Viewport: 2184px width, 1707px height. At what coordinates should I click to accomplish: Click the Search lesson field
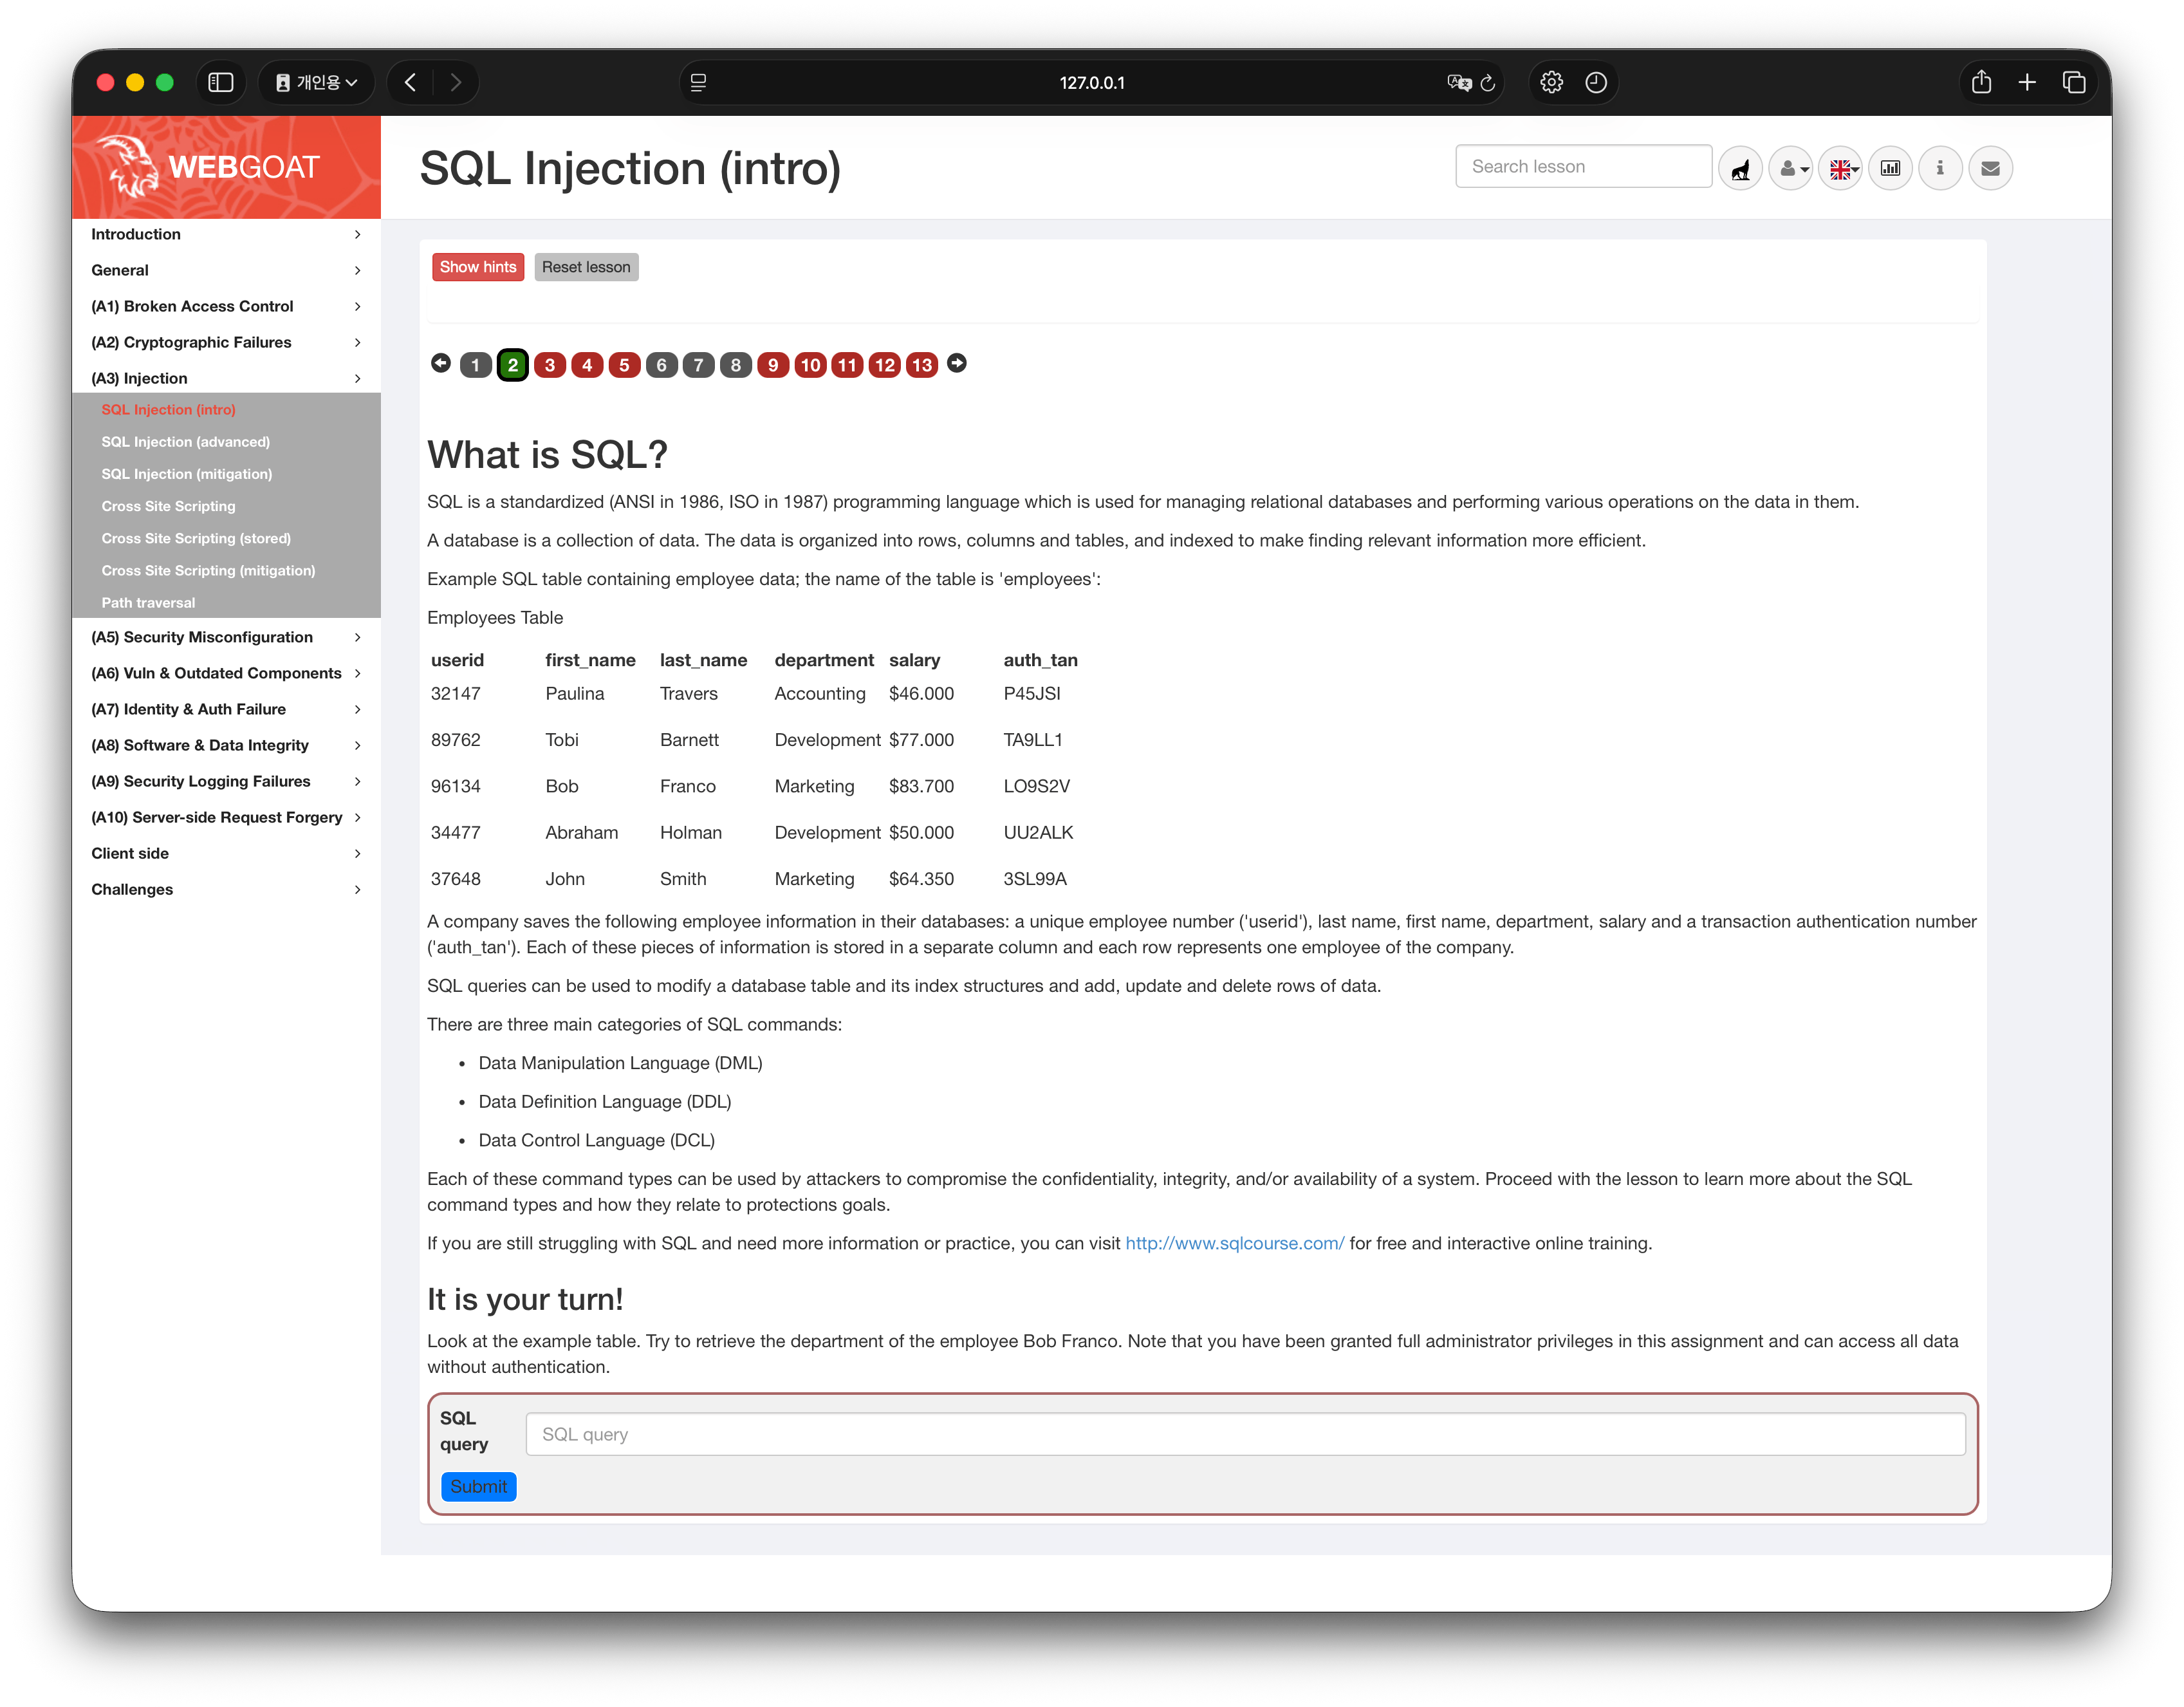click(x=1583, y=166)
